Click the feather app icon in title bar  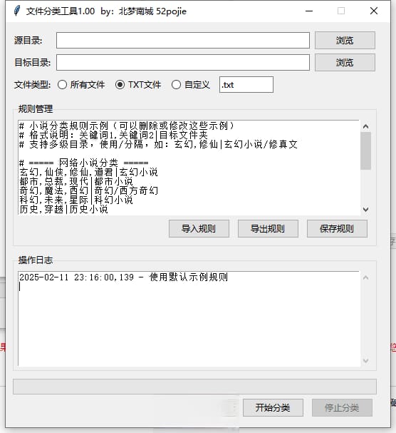click(17, 11)
